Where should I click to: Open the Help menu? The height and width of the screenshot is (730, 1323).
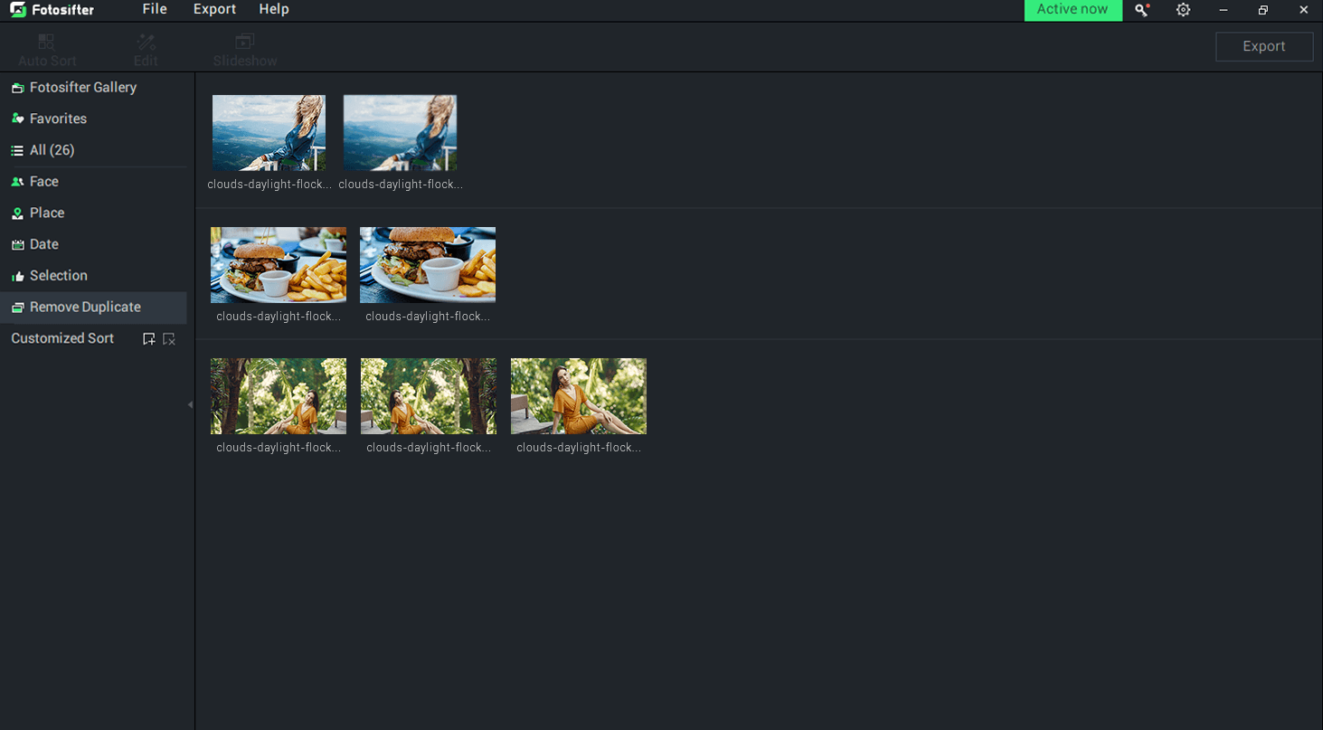point(274,9)
